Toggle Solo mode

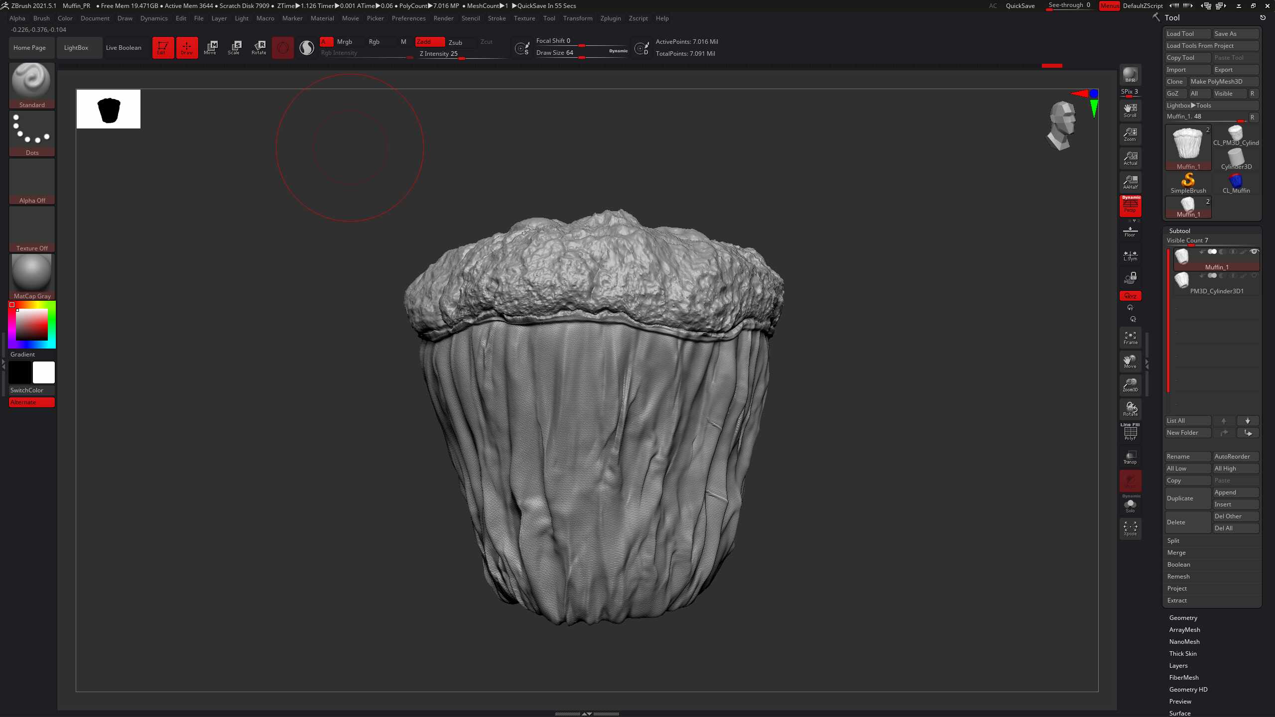pyautogui.click(x=1130, y=505)
